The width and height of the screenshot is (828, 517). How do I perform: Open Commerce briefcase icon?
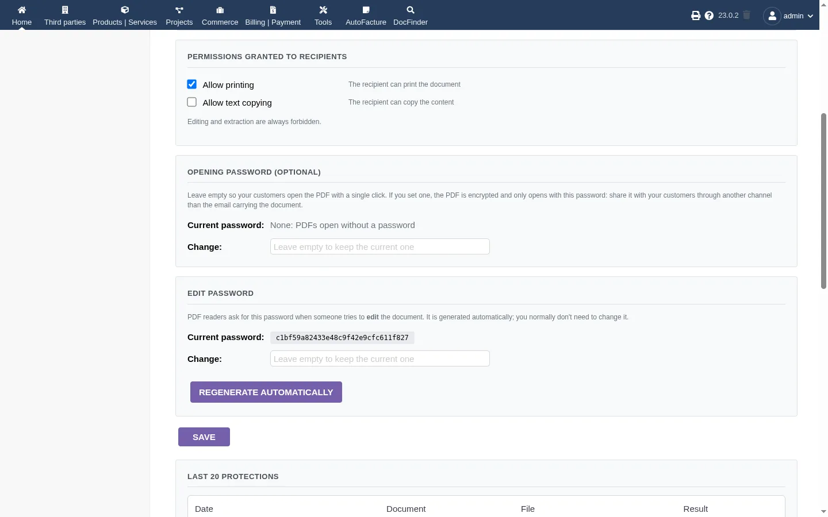coord(220,10)
